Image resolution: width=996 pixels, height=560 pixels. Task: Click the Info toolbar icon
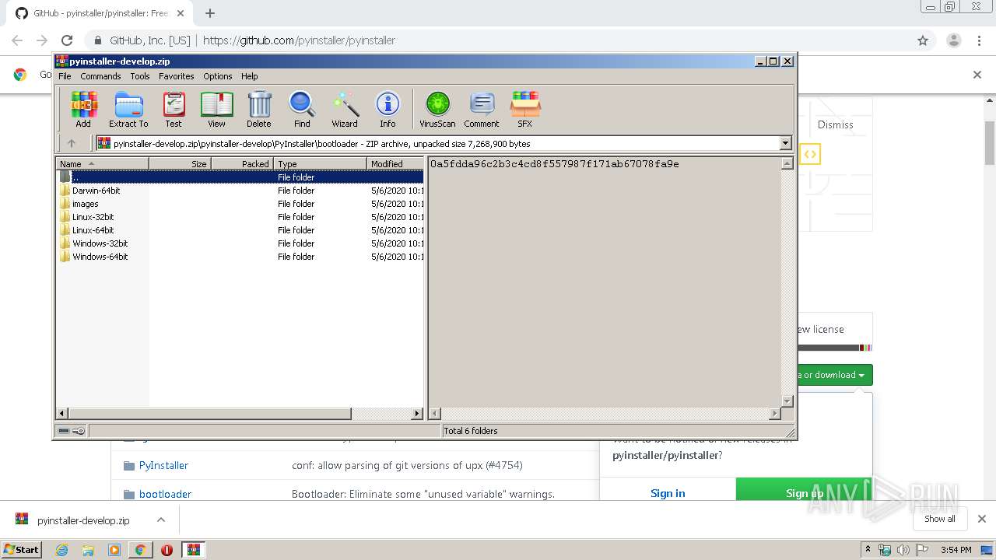point(388,110)
